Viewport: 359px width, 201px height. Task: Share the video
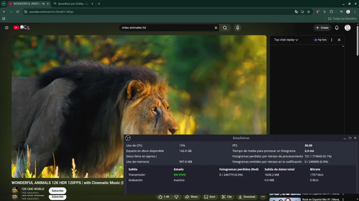coord(191,197)
